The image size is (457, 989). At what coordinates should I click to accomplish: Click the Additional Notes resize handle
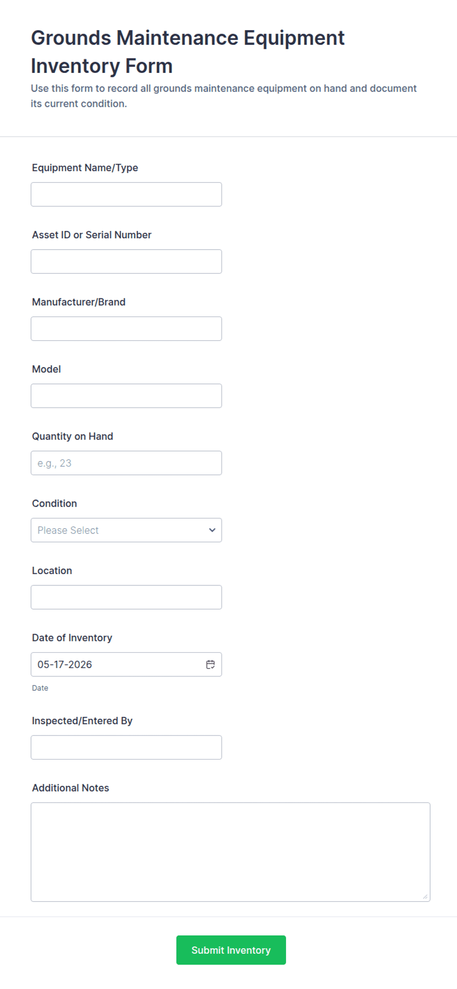tap(425, 896)
